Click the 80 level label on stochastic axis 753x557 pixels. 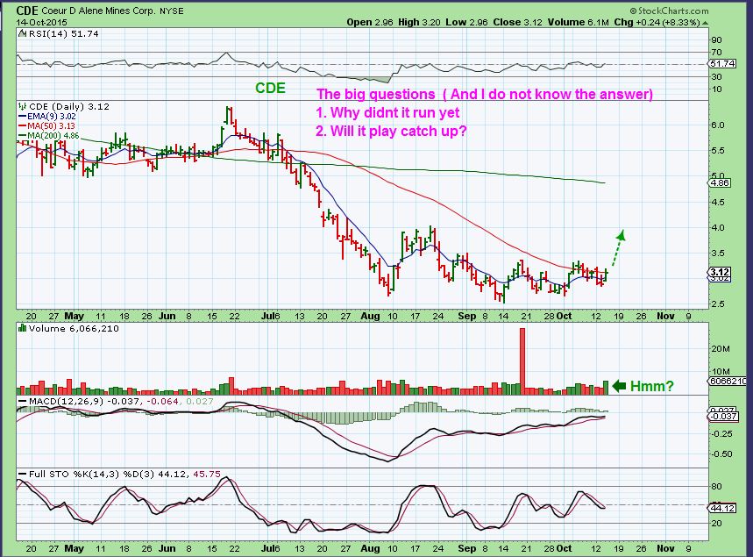716,486
